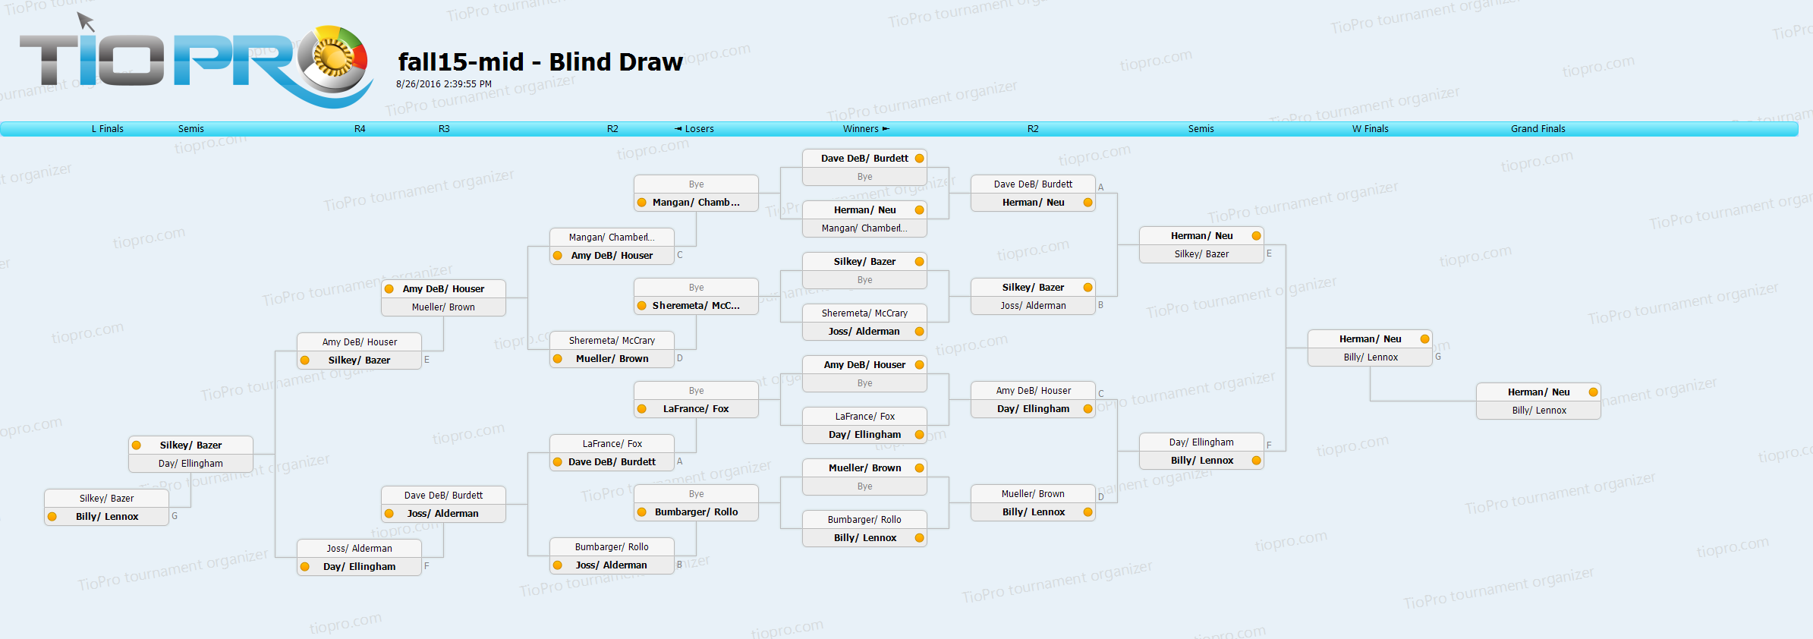The image size is (1813, 639).
Task: Select the orange dot beside bold Bumbarger/ Rollo
Action: 642,512
